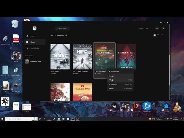The height and width of the screenshot is (138, 184).
Task: Open the Wishlist link in the top bar
Action: click(x=141, y=28)
